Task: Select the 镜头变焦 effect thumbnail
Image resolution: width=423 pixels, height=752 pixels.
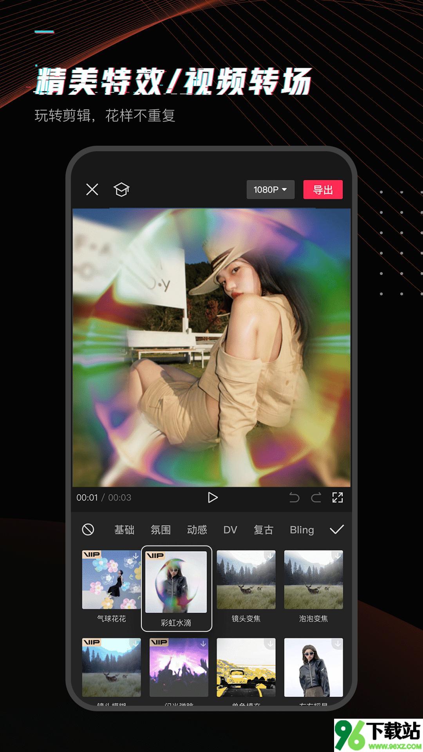Action: click(246, 580)
